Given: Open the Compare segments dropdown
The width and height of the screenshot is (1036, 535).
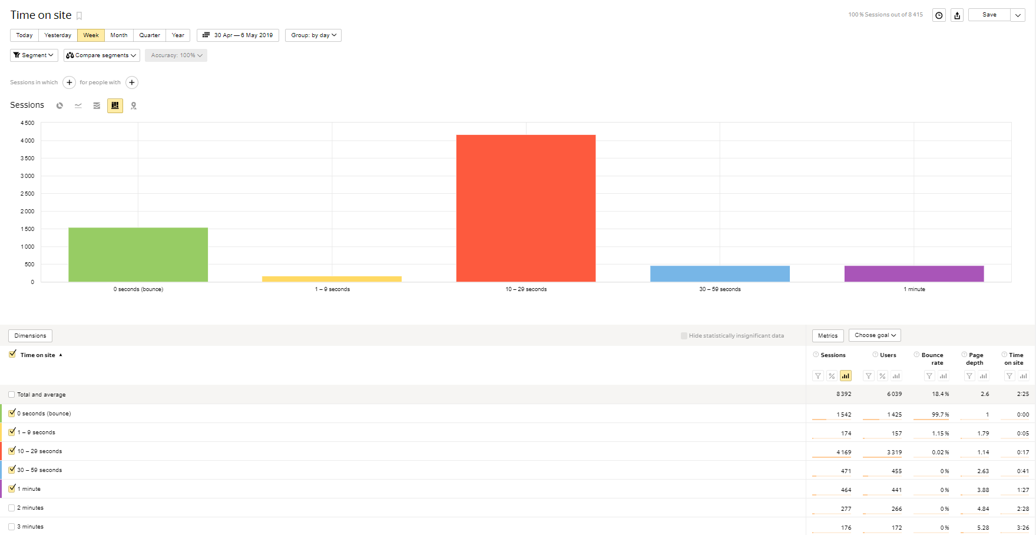Looking at the screenshot, I should coord(102,55).
